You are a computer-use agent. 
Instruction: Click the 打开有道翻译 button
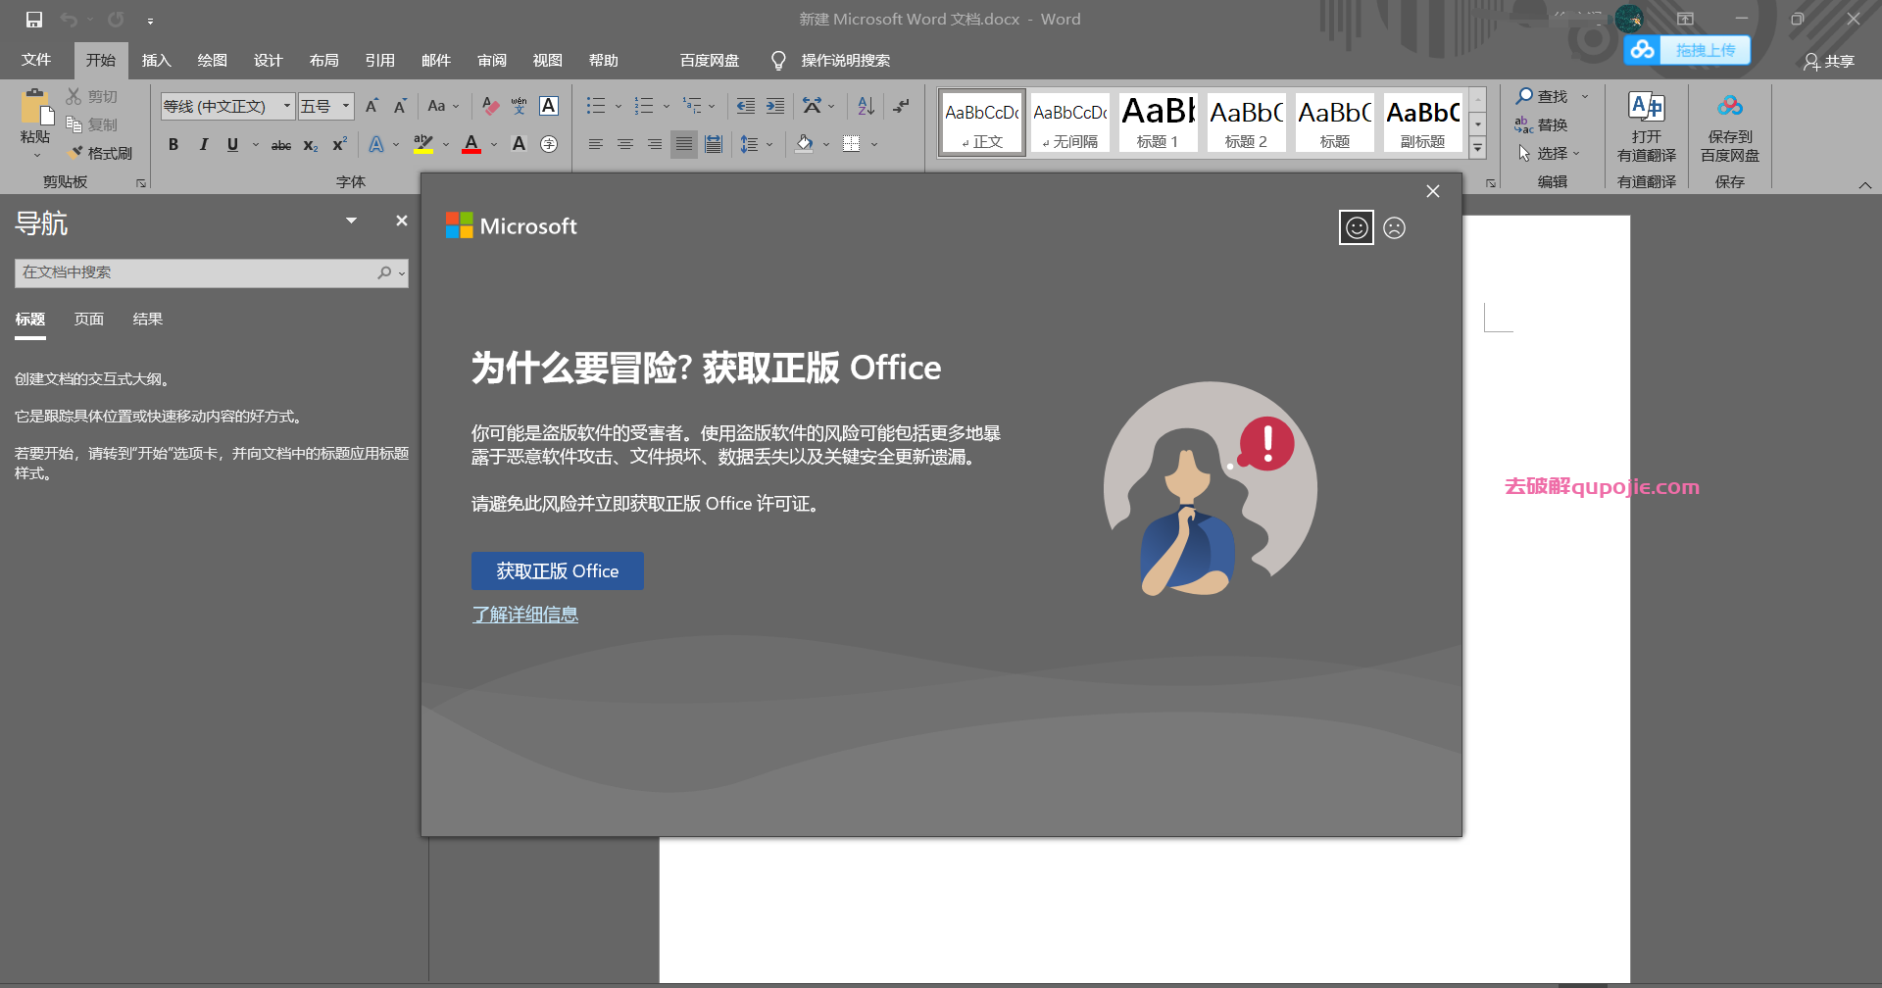pos(1647,126)
